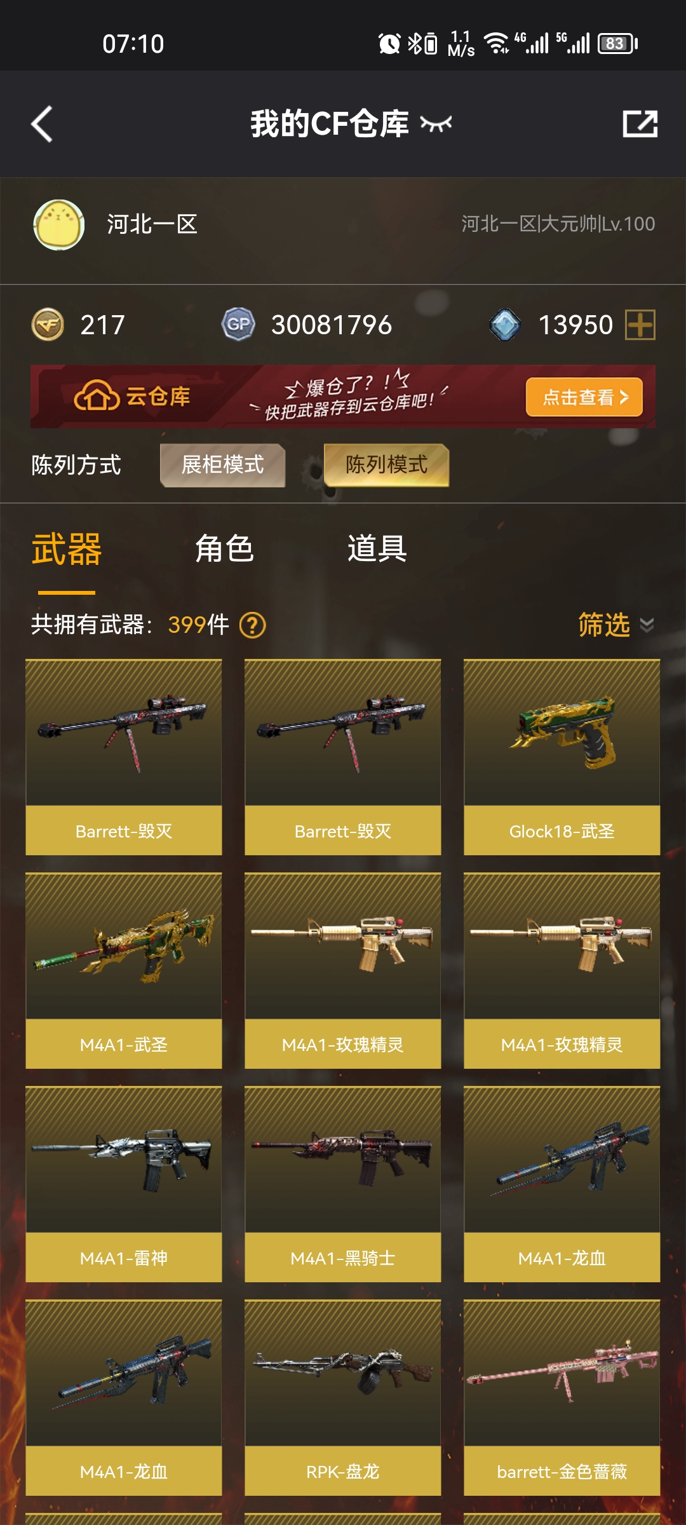Tap the blue diamond currency icon
The width and height of the screenshot is (686, 1525).
click(505, 325)
